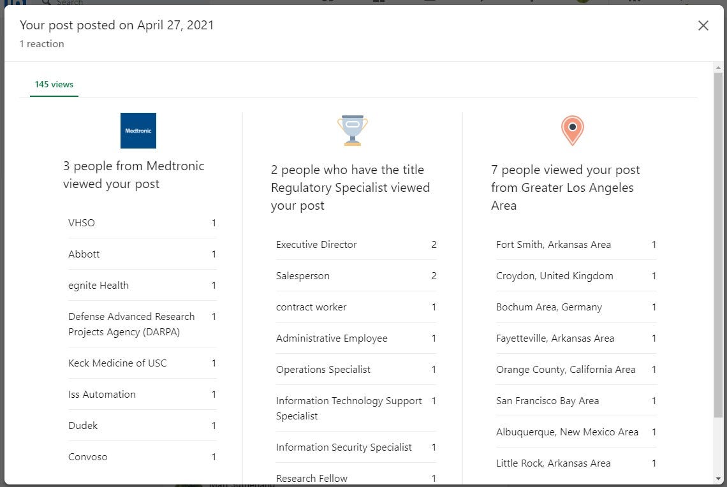Click Fort Smith, Arkansas Area row

point(576,244)
